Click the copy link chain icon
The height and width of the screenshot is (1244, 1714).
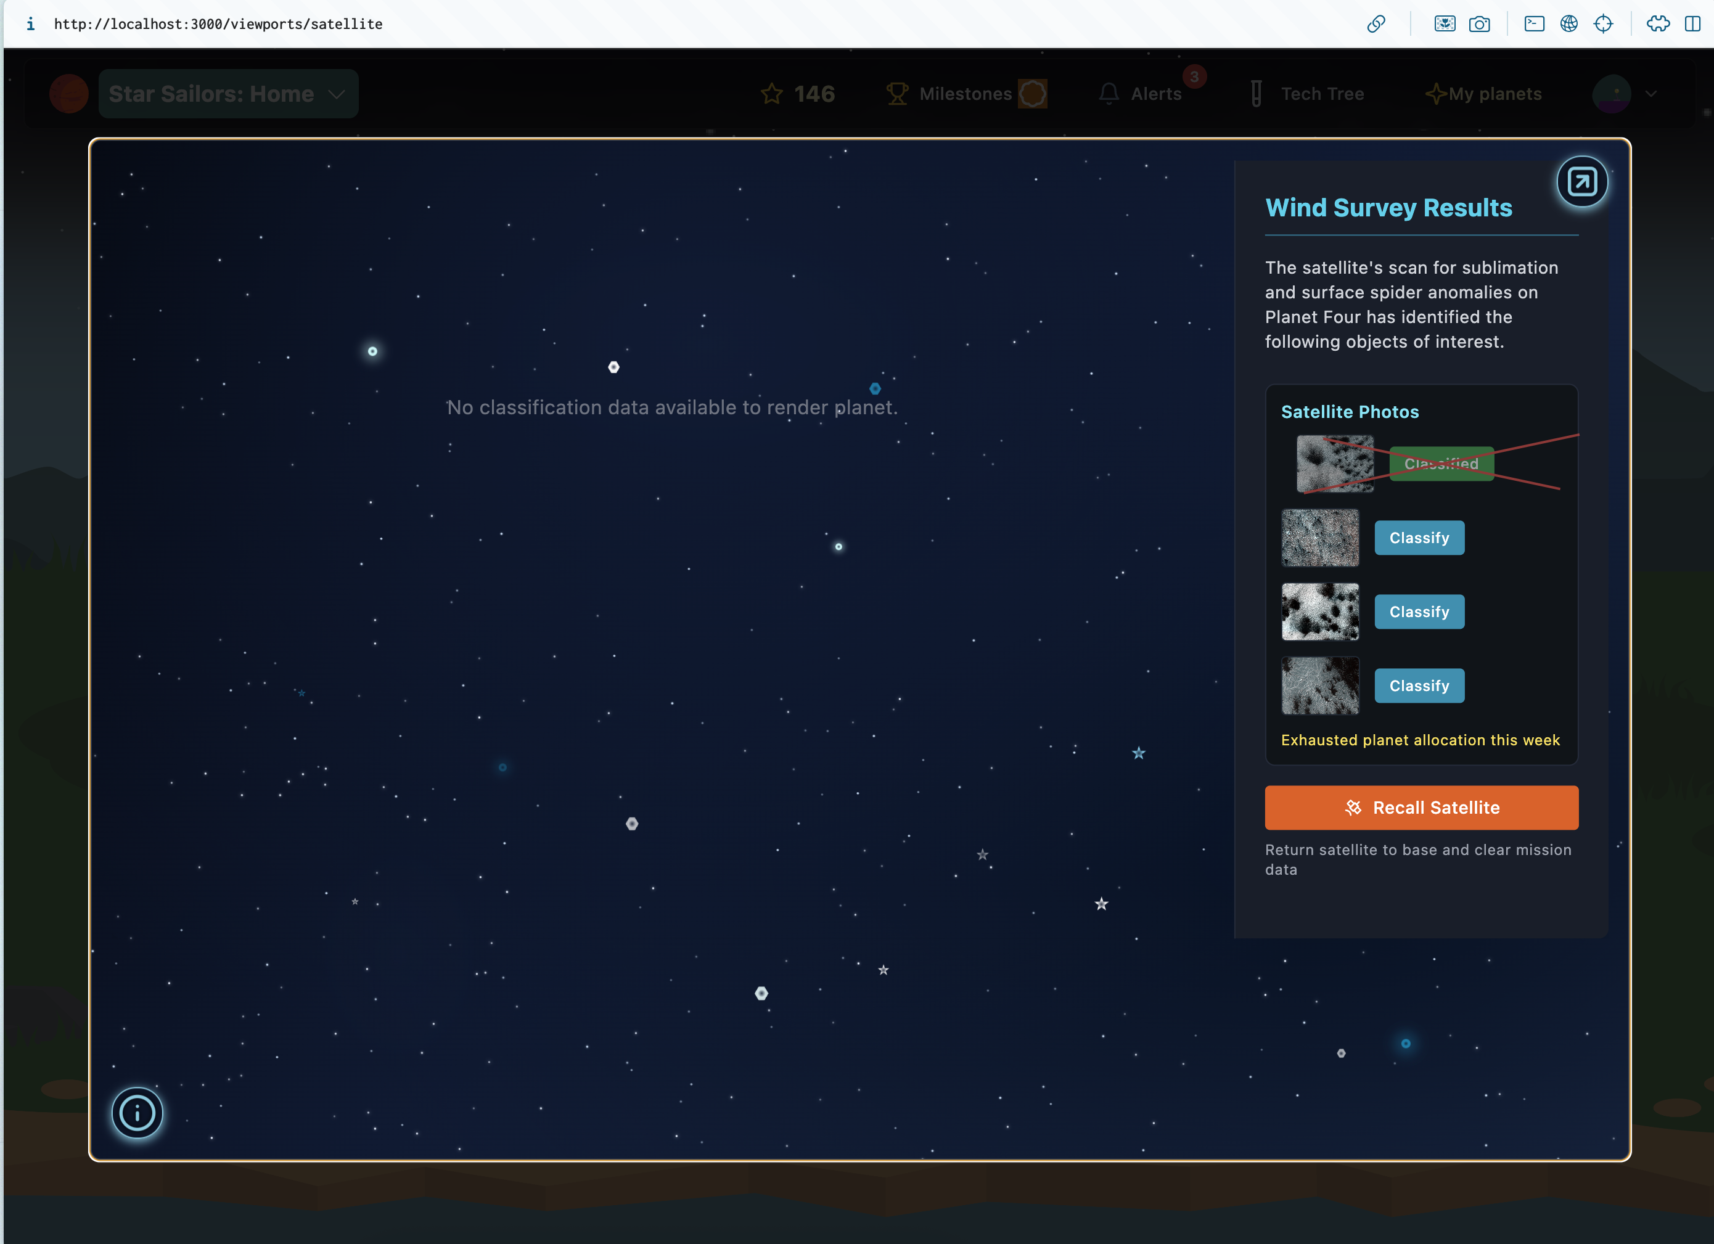coord(1376,24)
